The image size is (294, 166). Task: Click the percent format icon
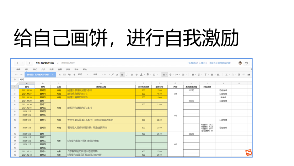pyautogui.click(x=60, y=75)
